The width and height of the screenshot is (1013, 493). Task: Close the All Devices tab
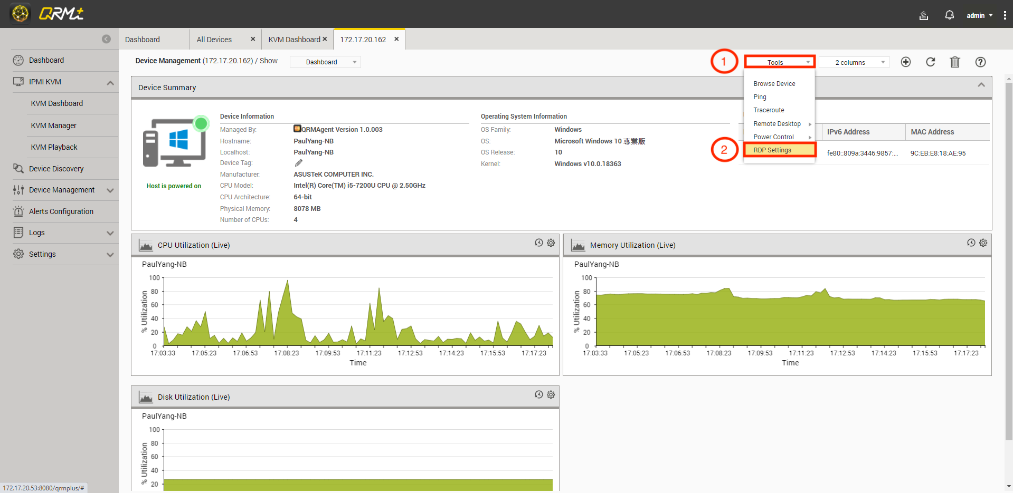pyautogui.click(x=253, y=39)
